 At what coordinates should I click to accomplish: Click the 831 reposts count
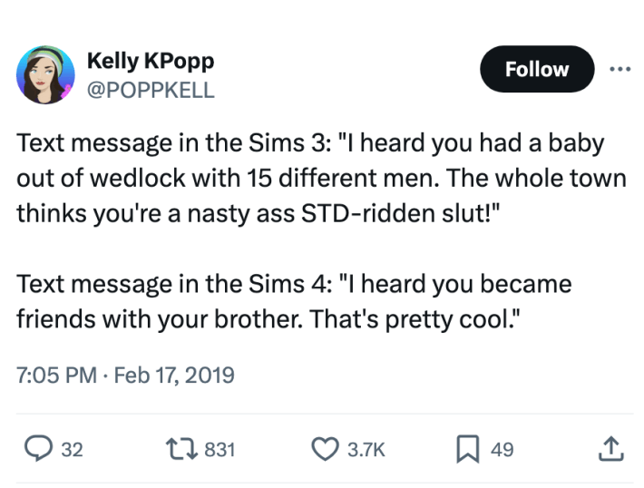click(x=220, y=448)
